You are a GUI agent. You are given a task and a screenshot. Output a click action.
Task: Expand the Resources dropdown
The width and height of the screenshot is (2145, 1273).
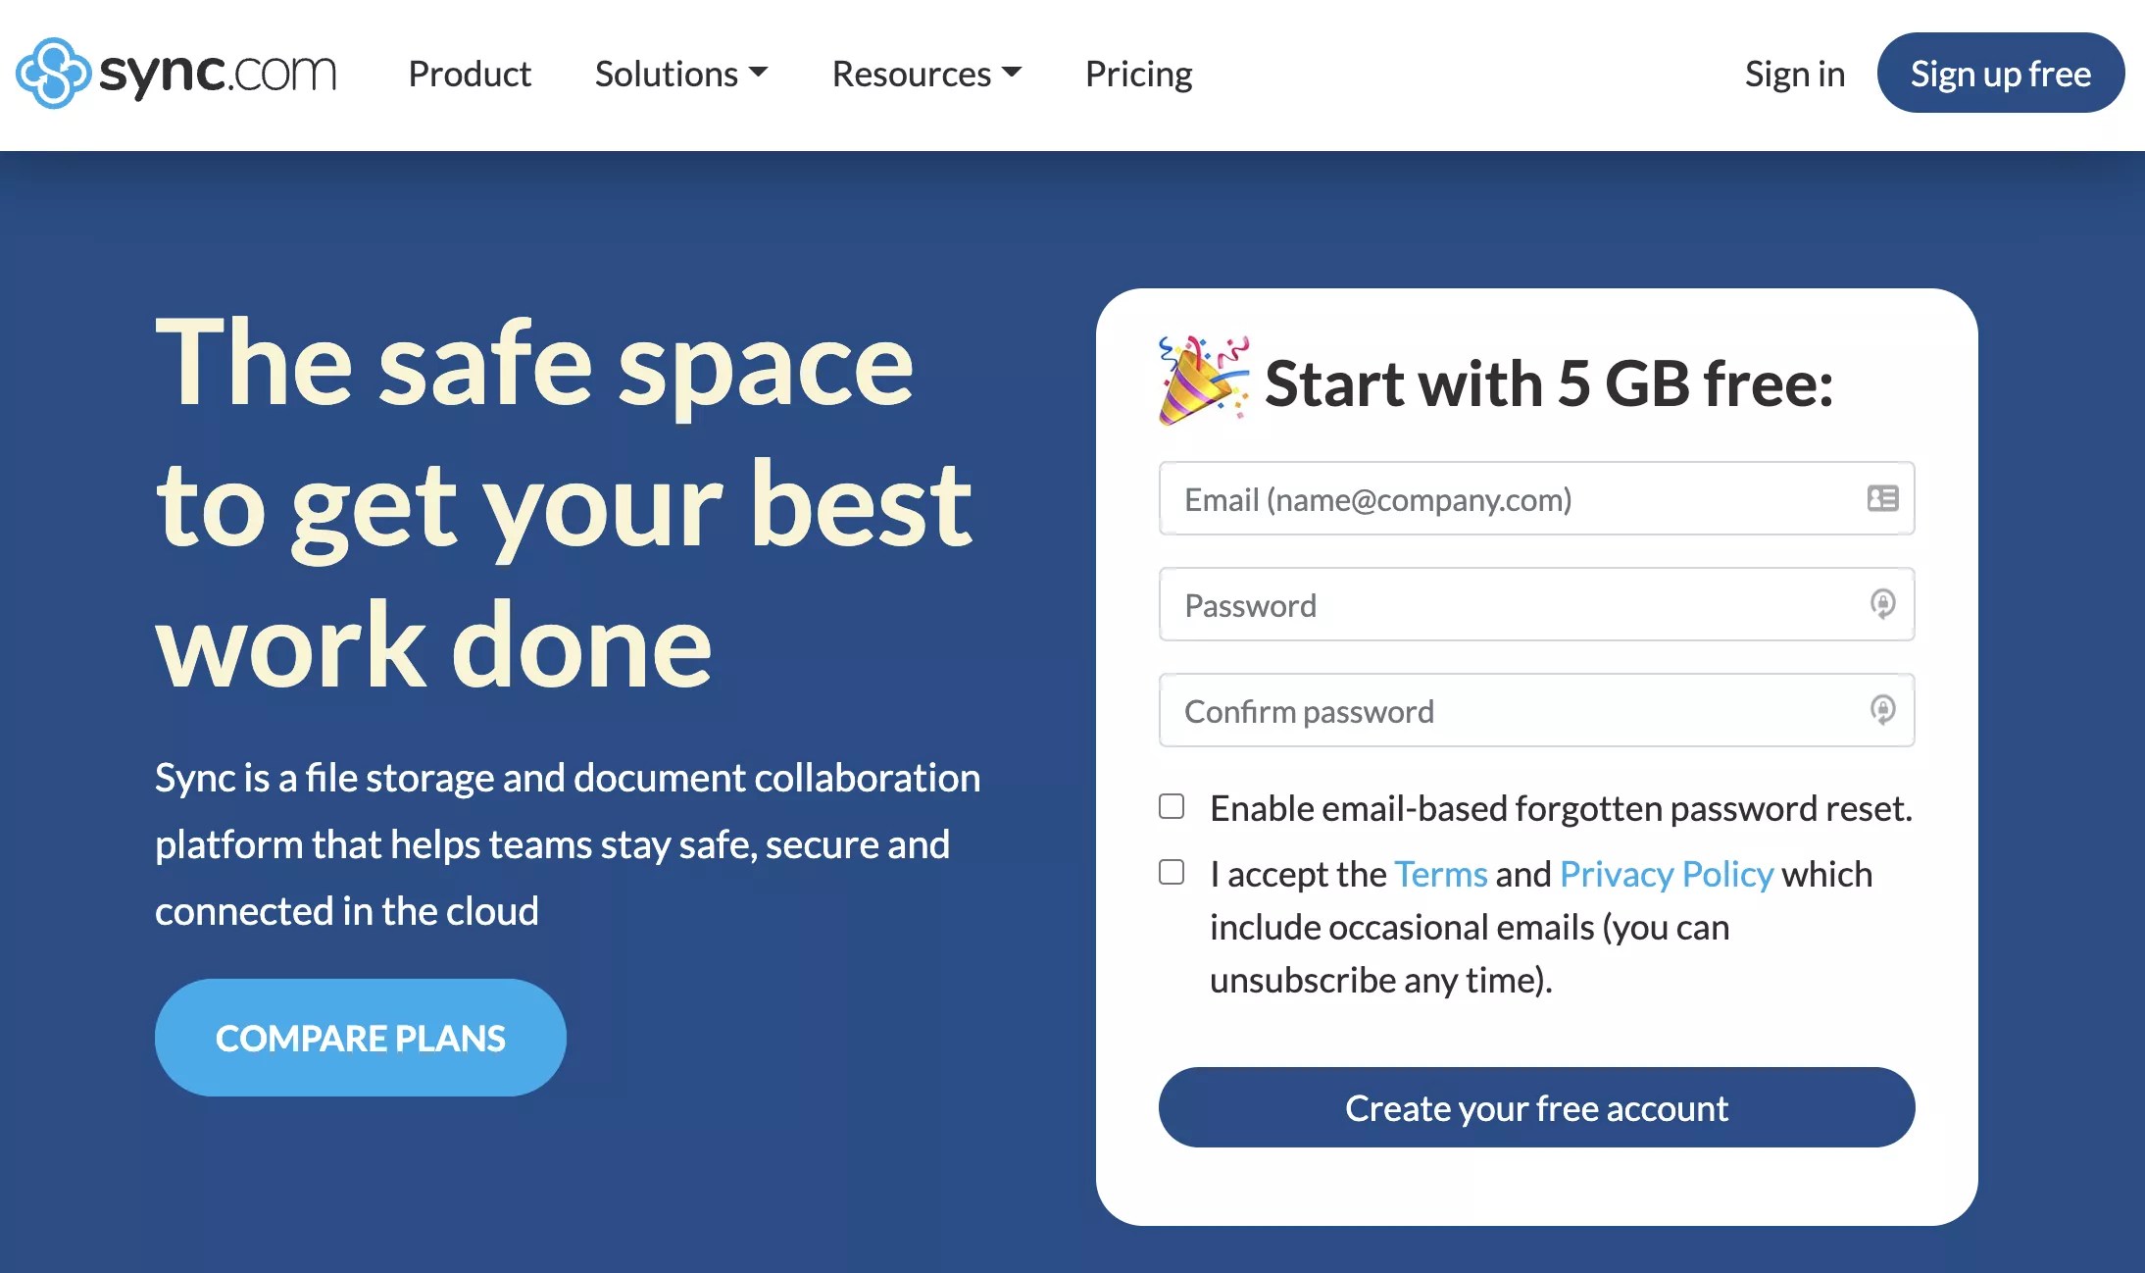(x=925, y=73)
